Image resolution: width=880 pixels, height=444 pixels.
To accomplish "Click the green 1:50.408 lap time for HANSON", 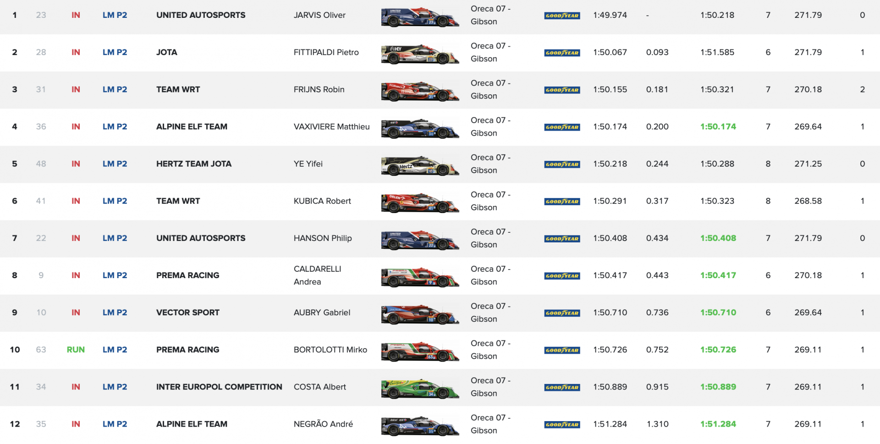I will tap(718, 238).
